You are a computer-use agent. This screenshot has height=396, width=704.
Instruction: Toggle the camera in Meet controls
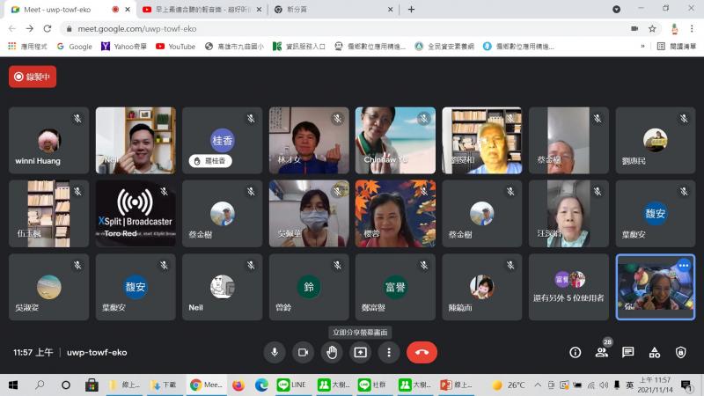(303, 353)
